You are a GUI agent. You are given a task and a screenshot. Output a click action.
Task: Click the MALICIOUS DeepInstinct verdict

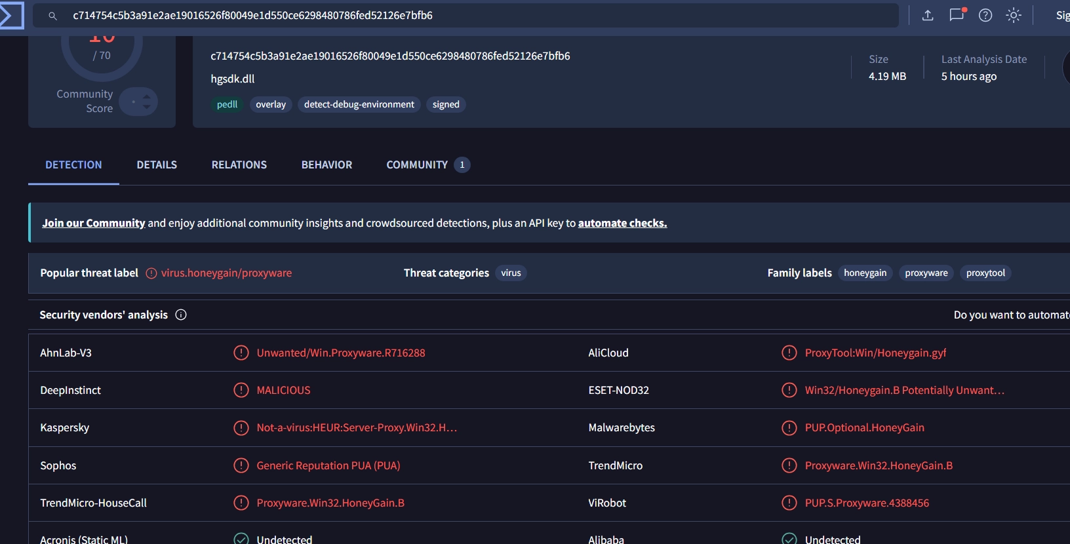(284, 390)
